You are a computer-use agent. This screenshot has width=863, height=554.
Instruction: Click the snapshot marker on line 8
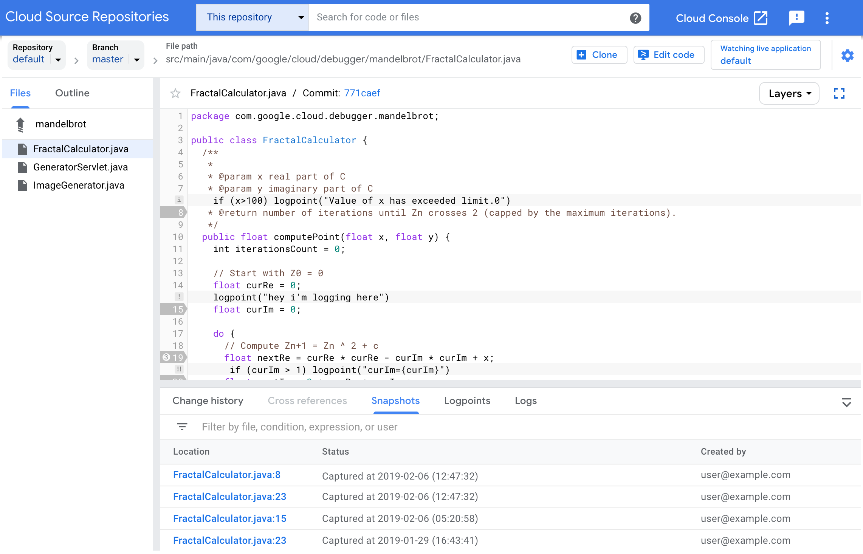174,212
